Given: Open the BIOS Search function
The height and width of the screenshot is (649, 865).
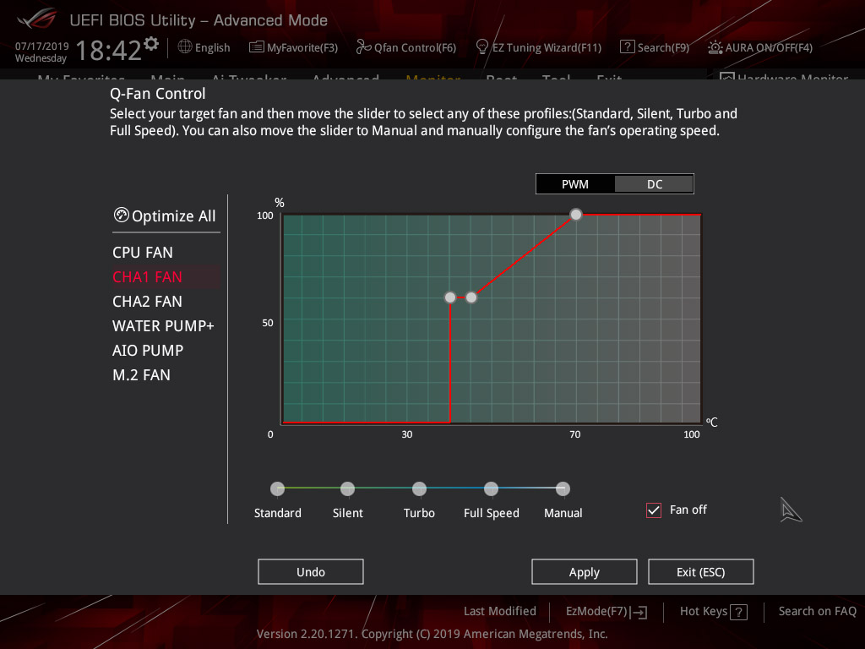Looking at the screenshot, I should (x=655, y=47).
